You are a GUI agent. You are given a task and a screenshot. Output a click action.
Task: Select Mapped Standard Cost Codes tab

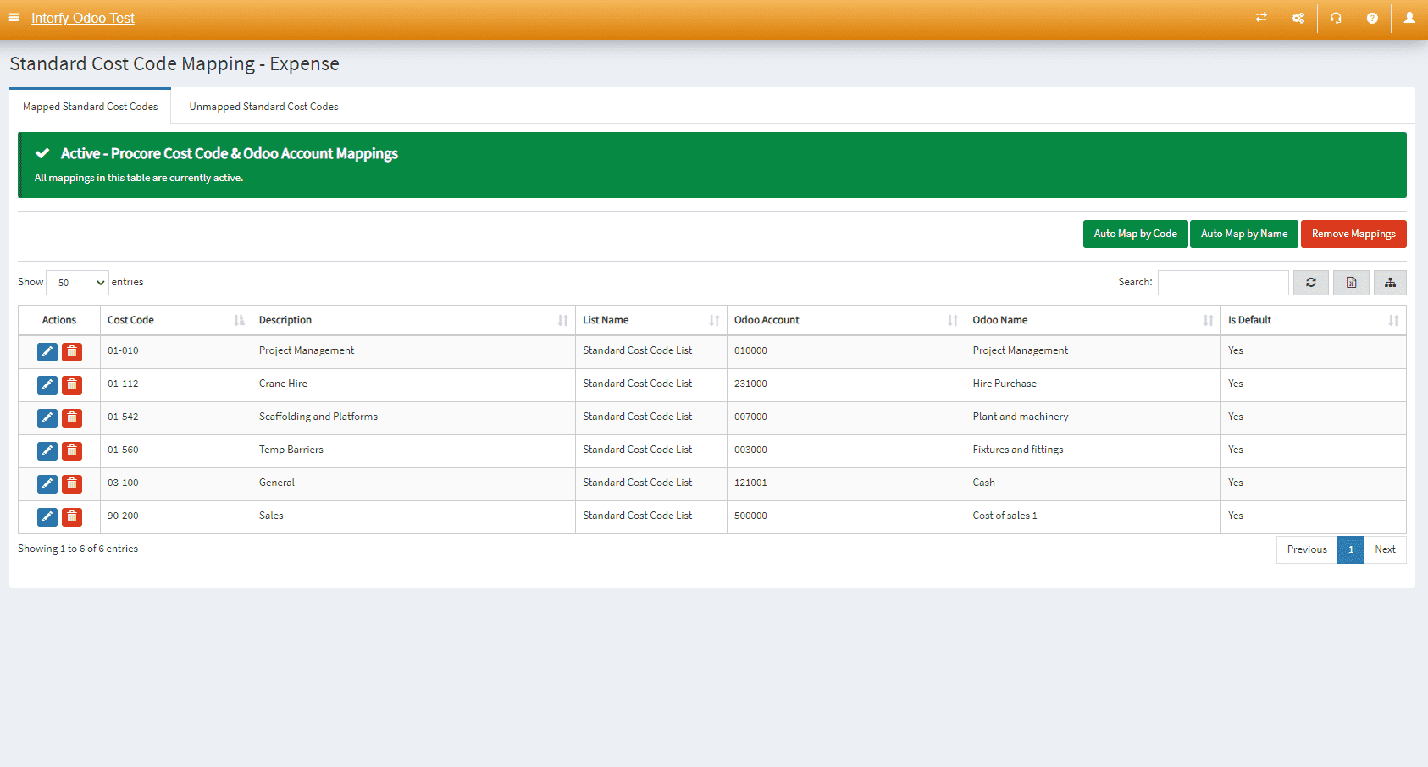pyautogui.click(x=90, y=107)
